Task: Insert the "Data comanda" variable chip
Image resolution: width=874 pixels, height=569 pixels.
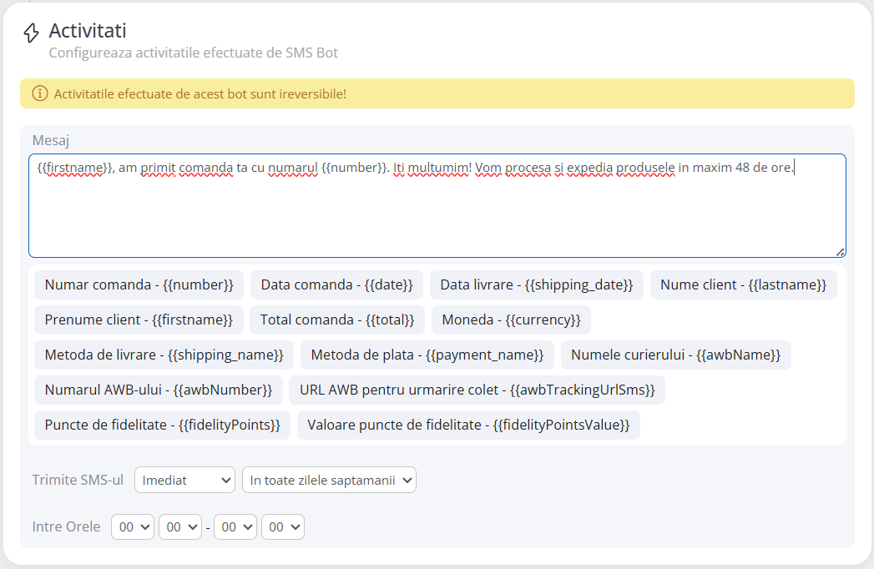Action: click(336, 284)
